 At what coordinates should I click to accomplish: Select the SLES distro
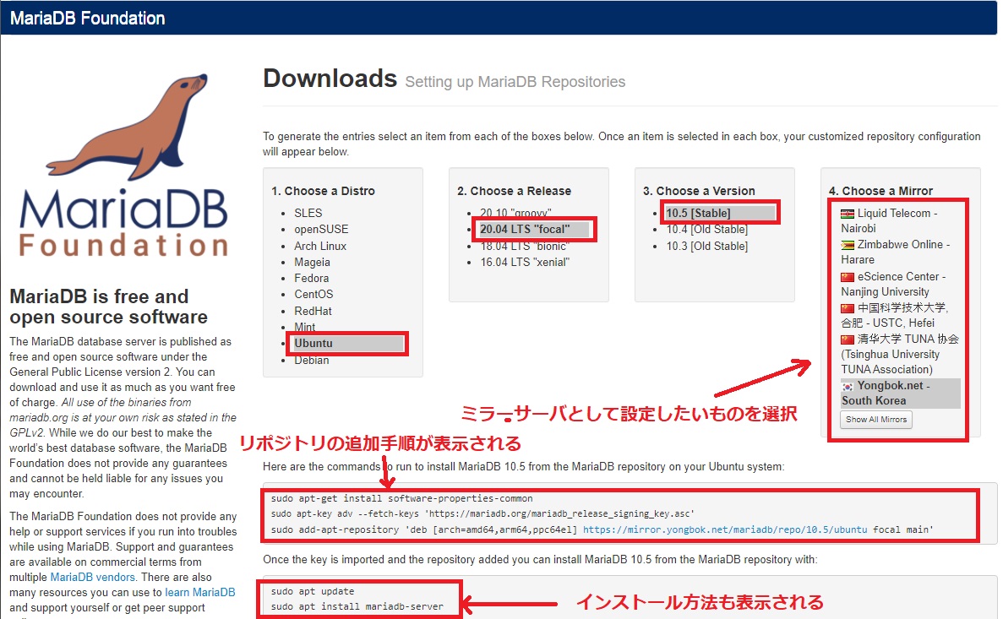point(308,213)
